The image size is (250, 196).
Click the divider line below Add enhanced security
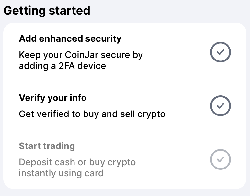[x=130, y=82]
